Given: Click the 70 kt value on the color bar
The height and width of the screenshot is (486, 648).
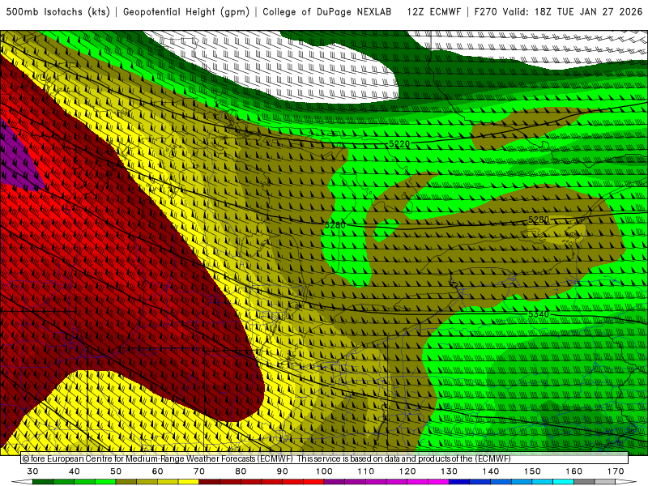Looking at the screenshot, I should pyautogui.click(x=199, y=471).
